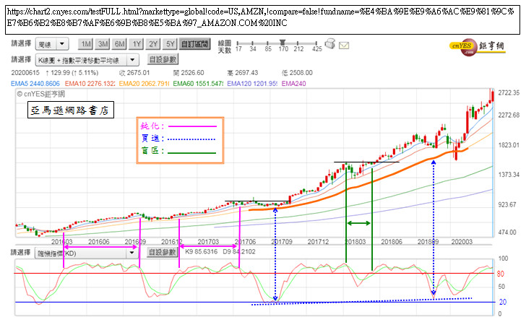Open the KD indicator dropdown

[x=87, y=253]
